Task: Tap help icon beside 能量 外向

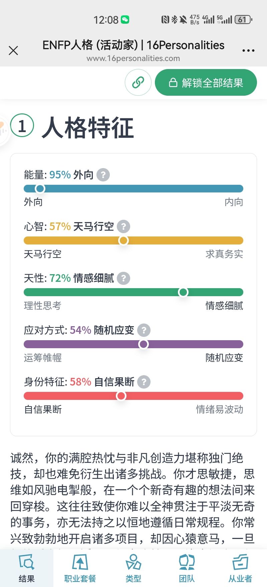Action: pyautogui.click(x=103, y=175)
